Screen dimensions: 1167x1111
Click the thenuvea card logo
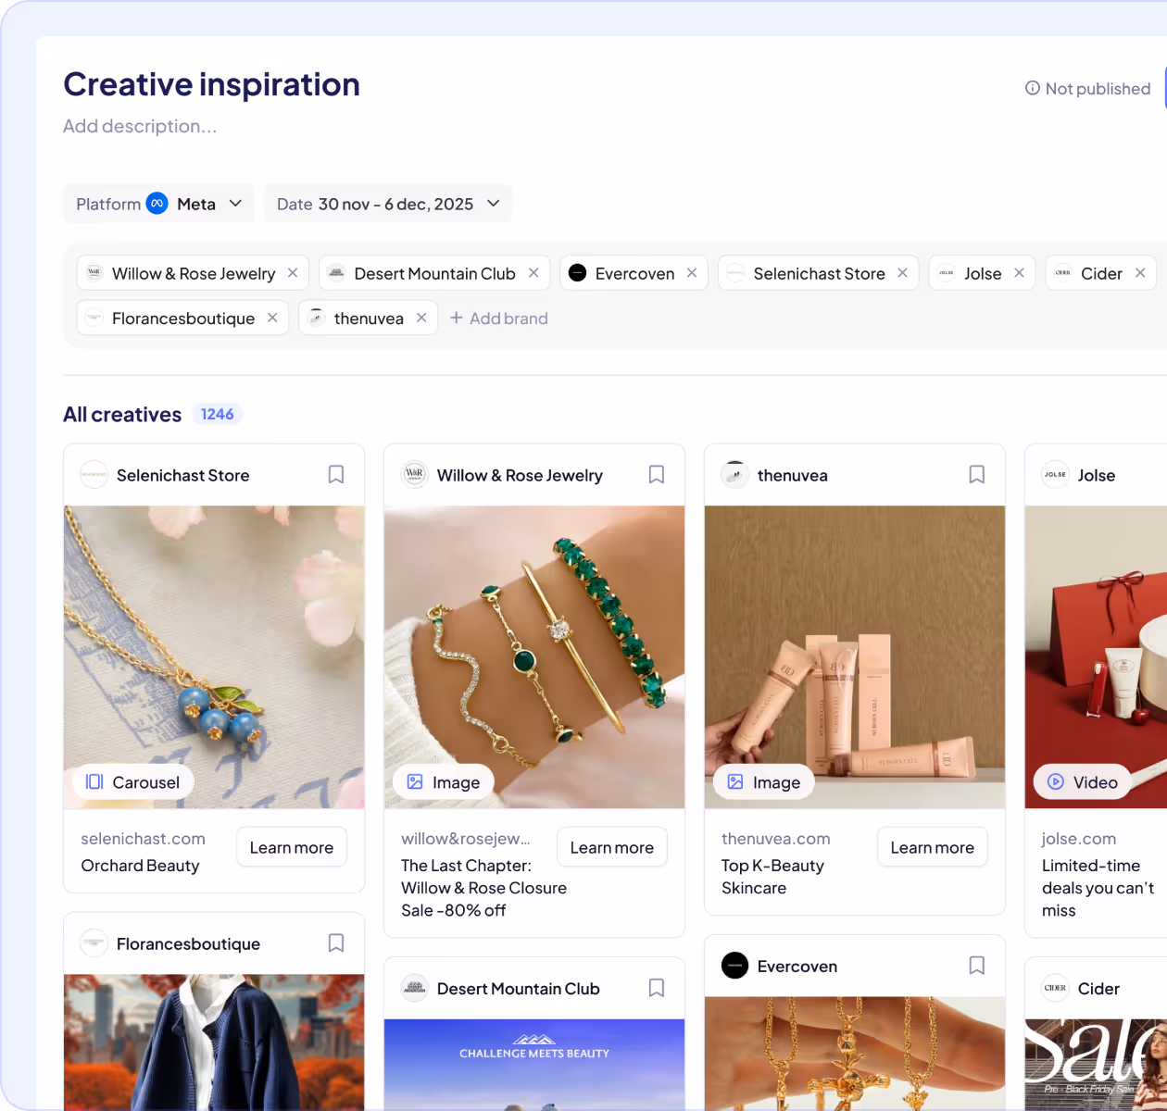[x=735, y=475]
